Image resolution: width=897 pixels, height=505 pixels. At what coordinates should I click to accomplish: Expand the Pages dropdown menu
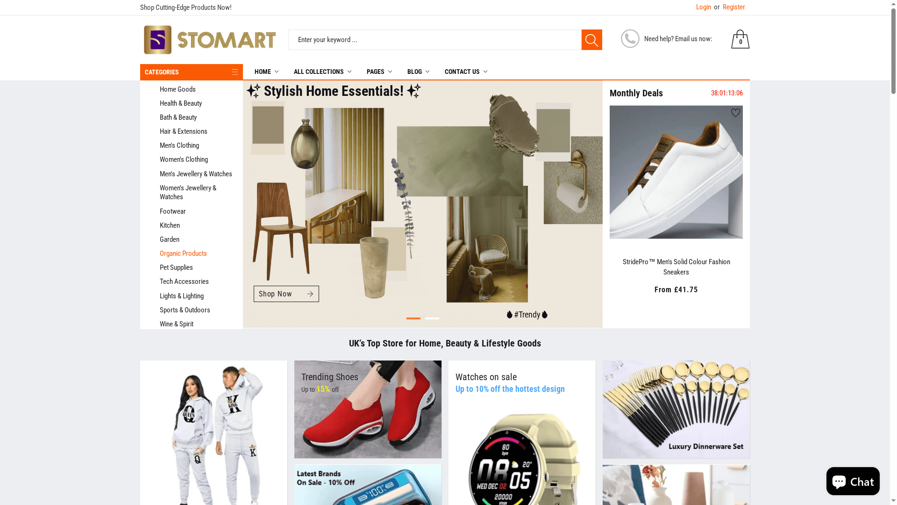tap(379, 72)
